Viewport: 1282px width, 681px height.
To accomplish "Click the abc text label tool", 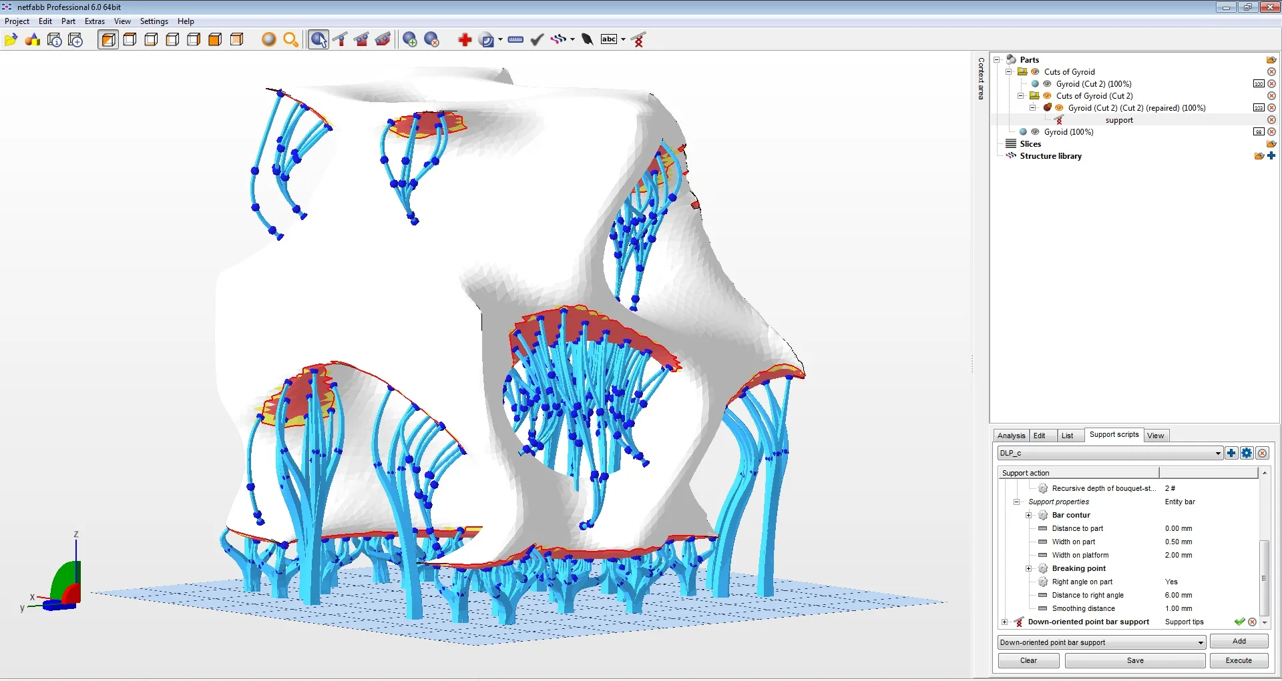I will pyautogui.click(x=608, y=39).
